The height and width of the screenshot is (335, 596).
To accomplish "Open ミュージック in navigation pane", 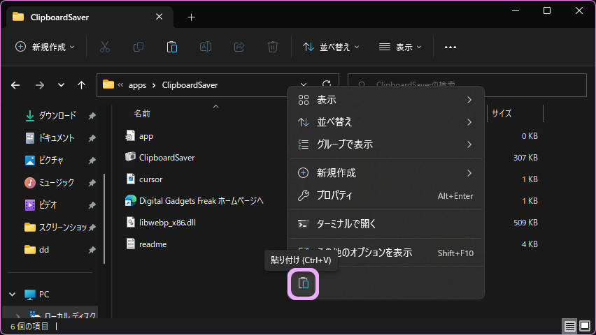I will [x=56, y=182].
